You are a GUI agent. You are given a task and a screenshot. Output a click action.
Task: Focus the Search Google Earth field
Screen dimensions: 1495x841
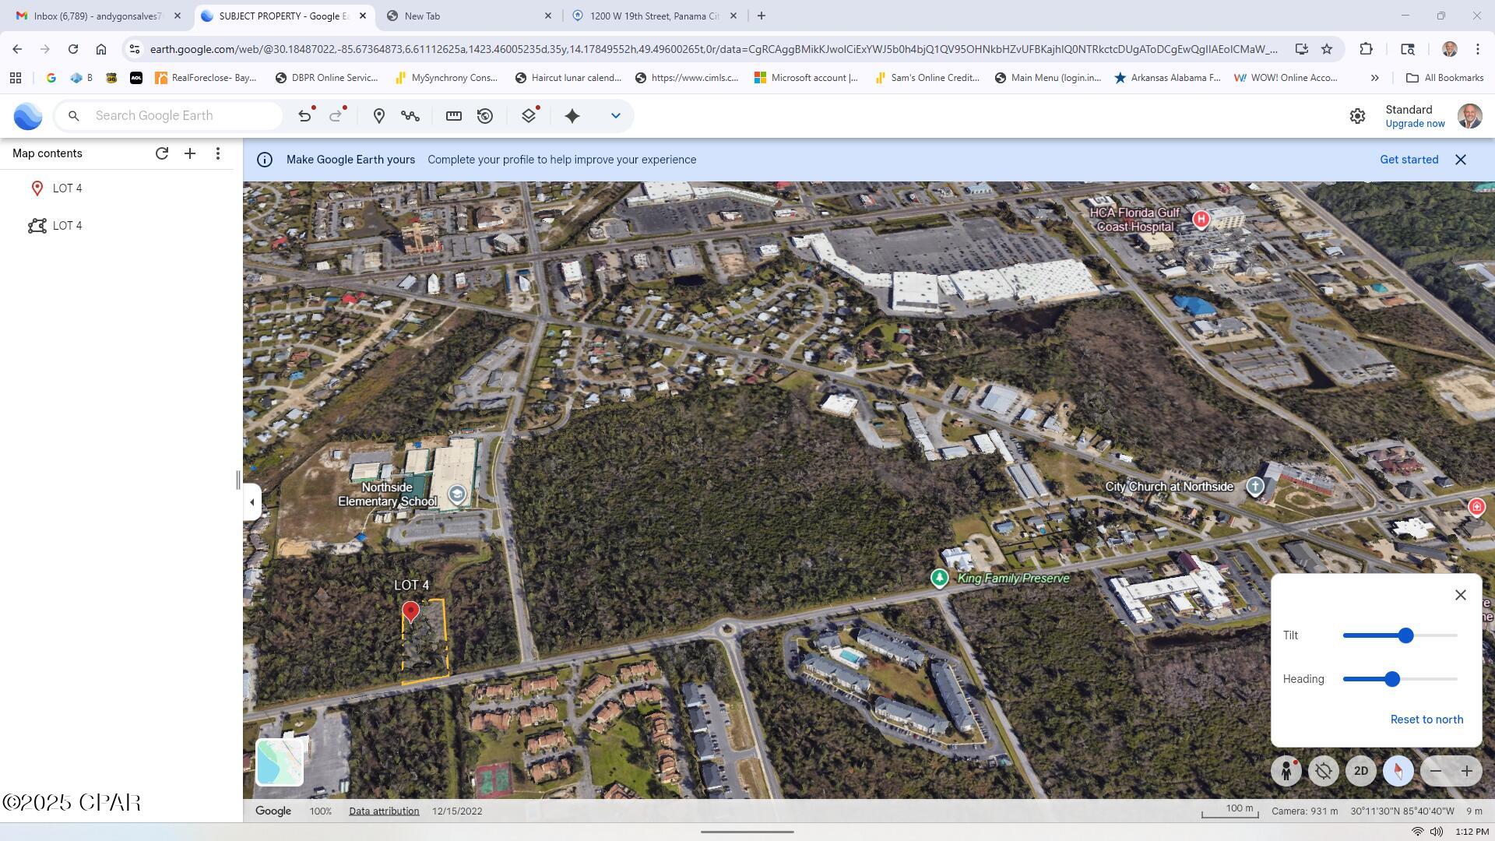pos(168,116)
